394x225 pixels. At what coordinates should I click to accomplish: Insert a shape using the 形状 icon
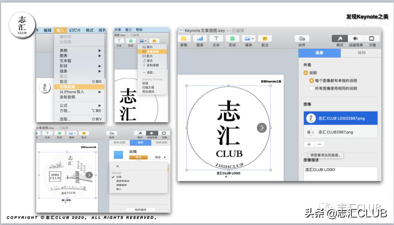tap(232, 39)
